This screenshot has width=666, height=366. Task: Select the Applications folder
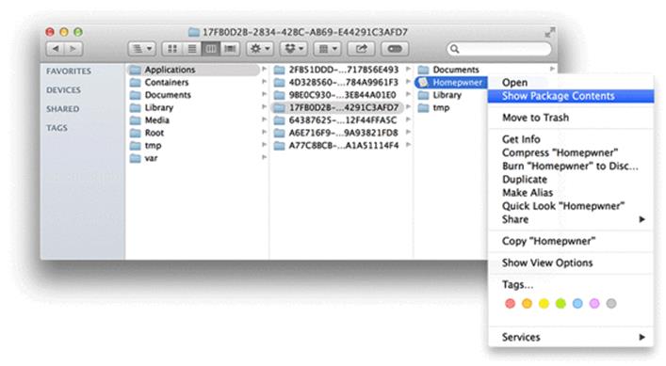click(x=194, y=70)
